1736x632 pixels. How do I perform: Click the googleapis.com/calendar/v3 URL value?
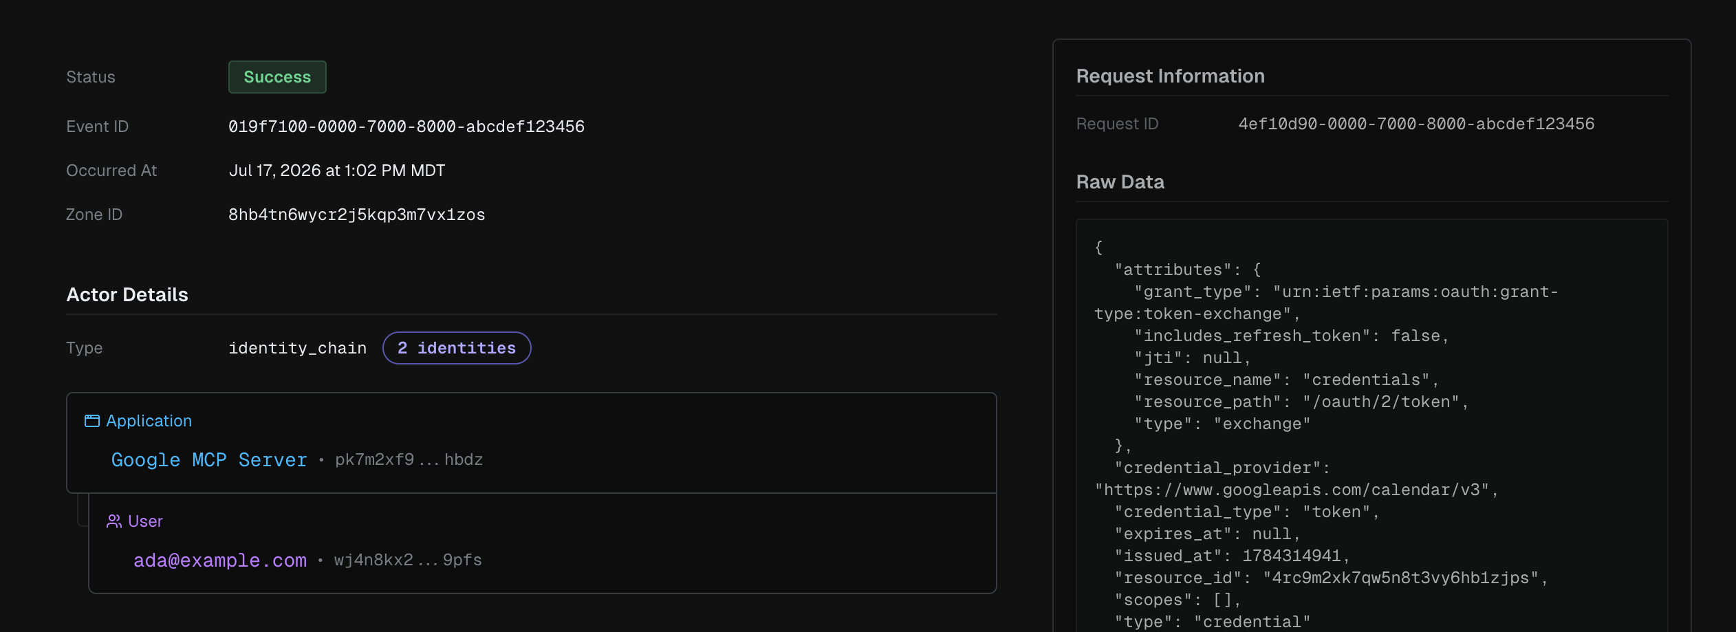click(x=1296, y=490)
